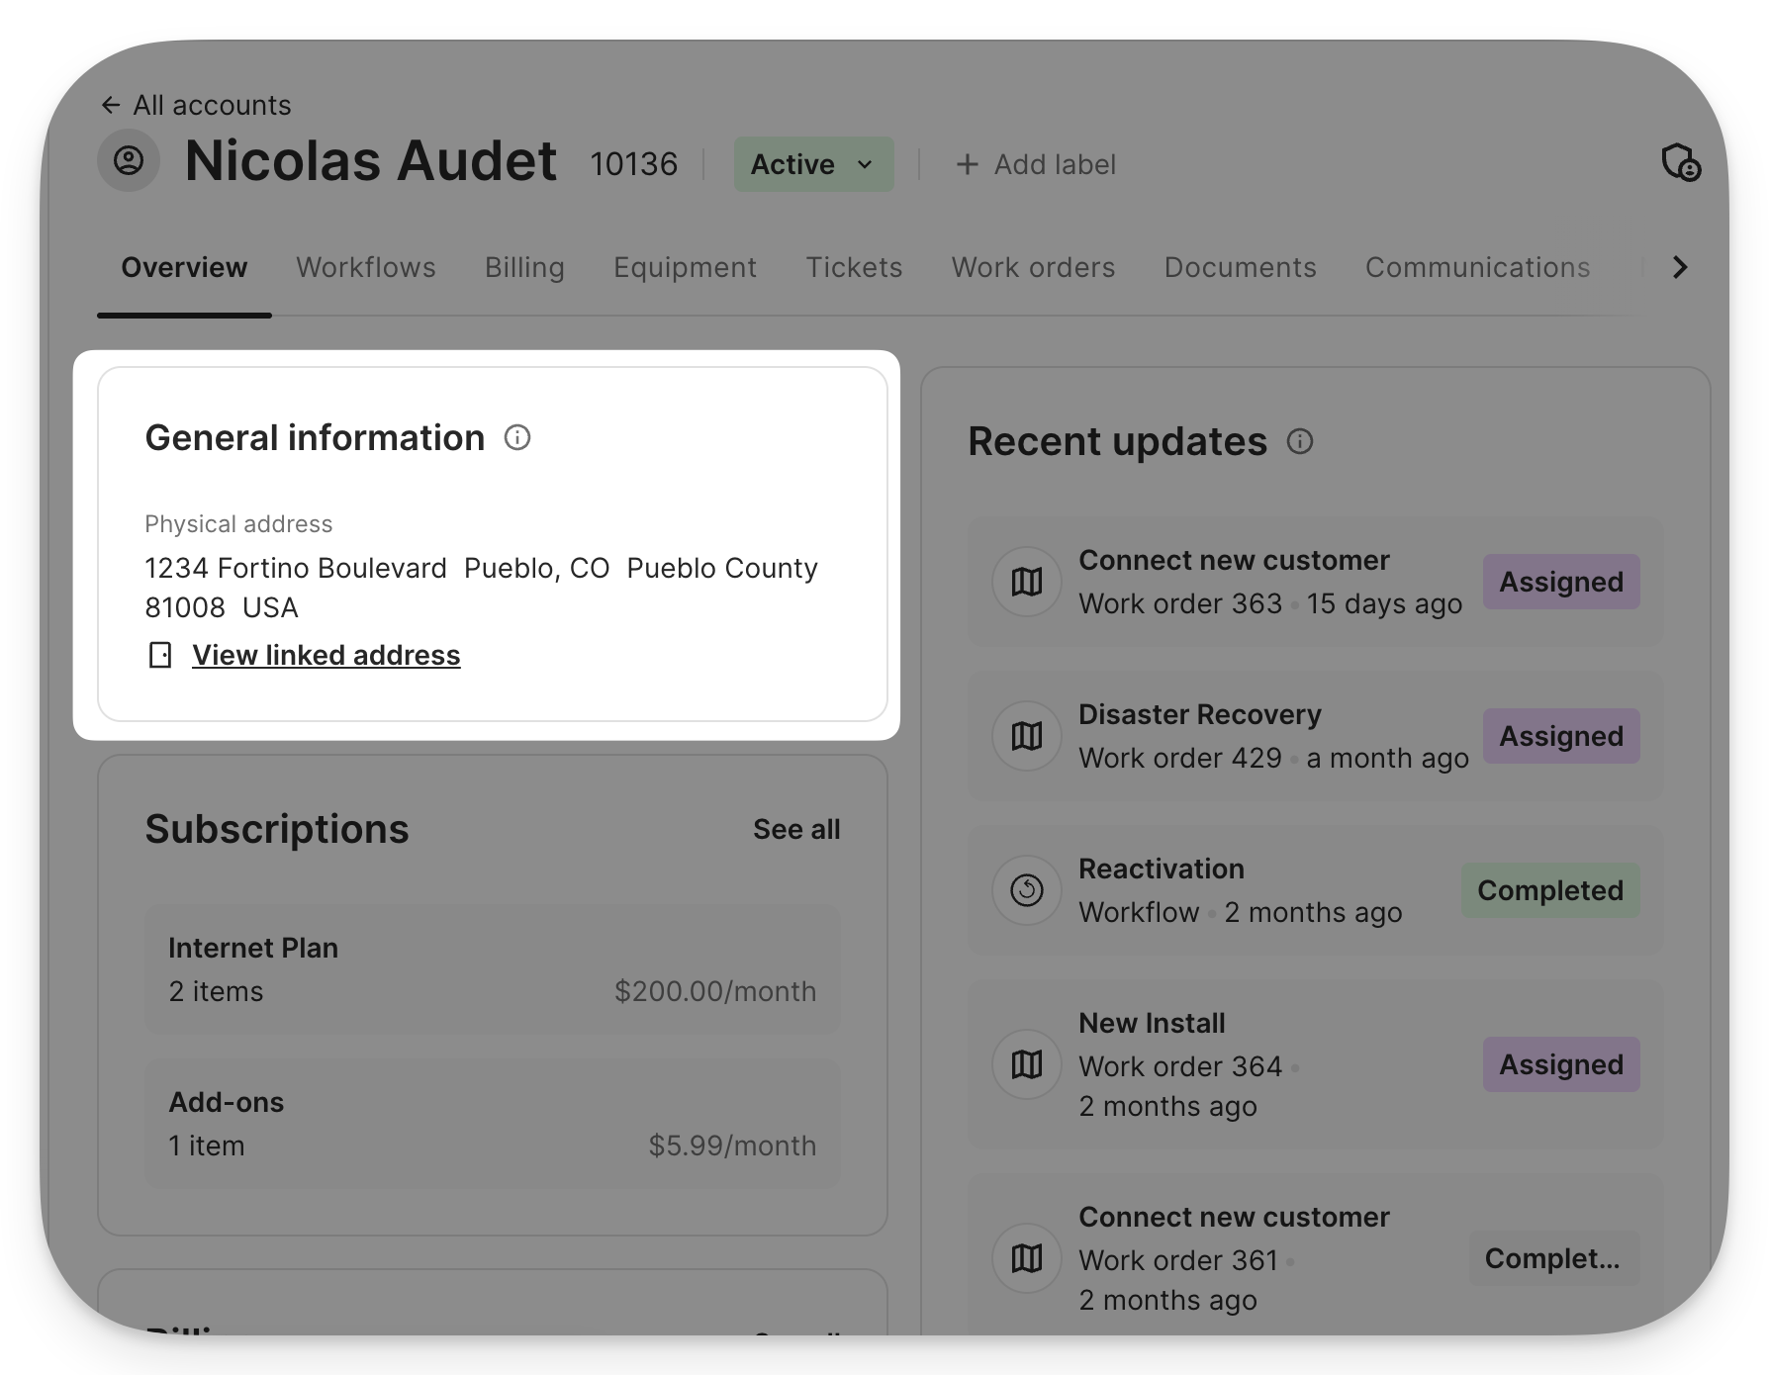This screenshot has height=1375, width=1769.
Task: Click See all in Subscriptions
Action: coord(796,829)
